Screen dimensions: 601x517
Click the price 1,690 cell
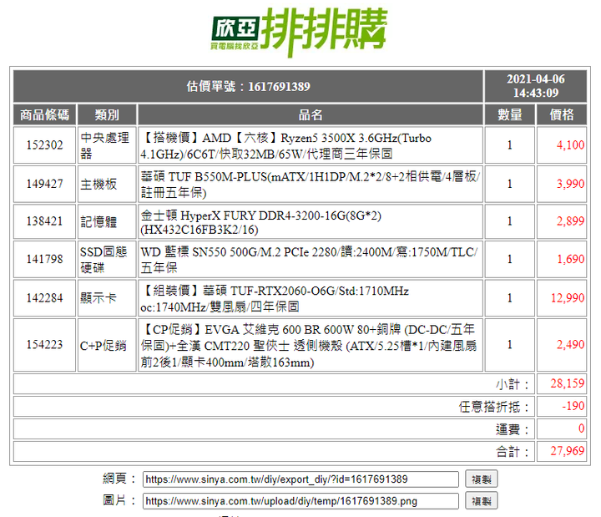(x=562, y=259)
